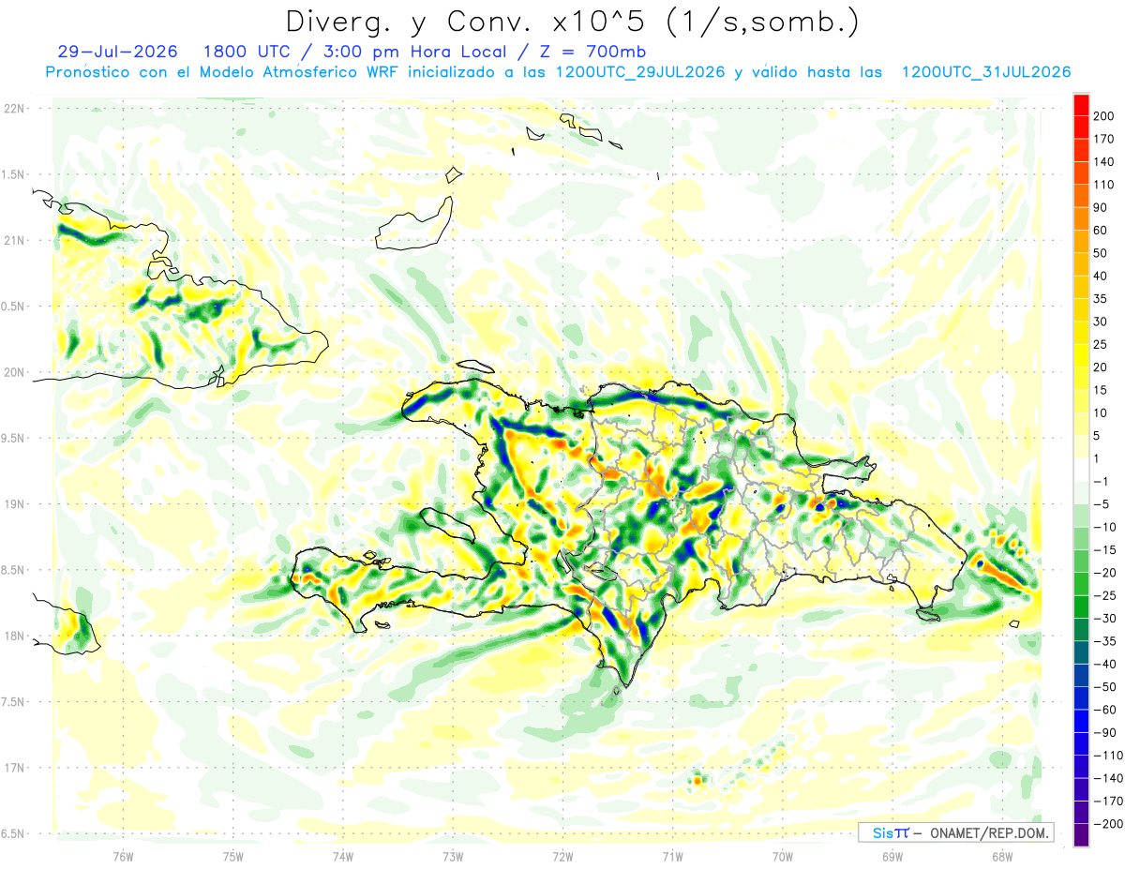Viewport: 1125px width, 869px height.
Task: Click the positive 5 colorbar label
Action: tap(1098, 436)
